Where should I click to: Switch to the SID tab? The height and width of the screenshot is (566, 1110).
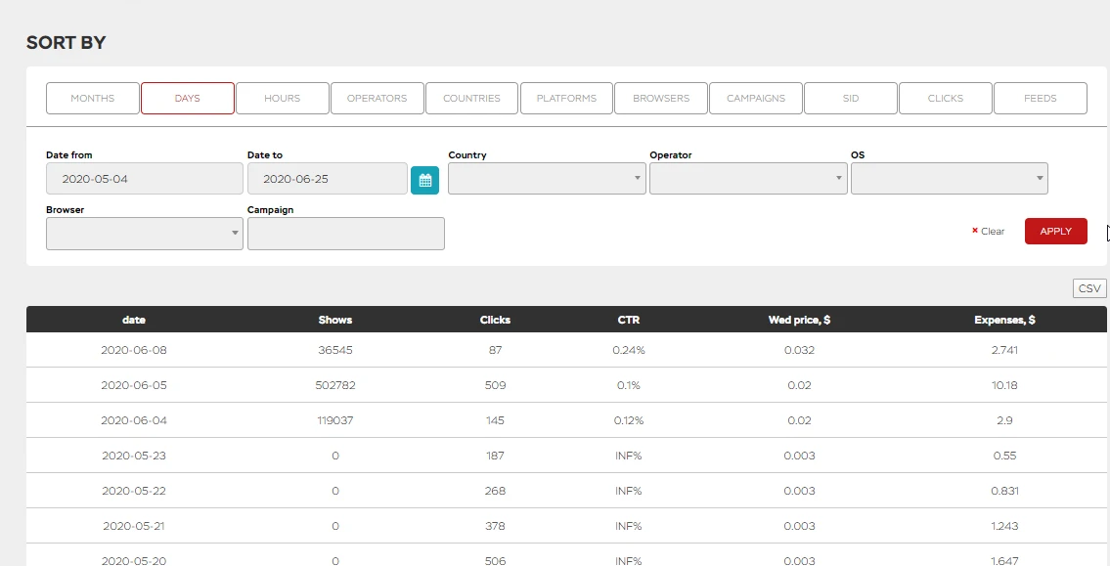[851, 99]
